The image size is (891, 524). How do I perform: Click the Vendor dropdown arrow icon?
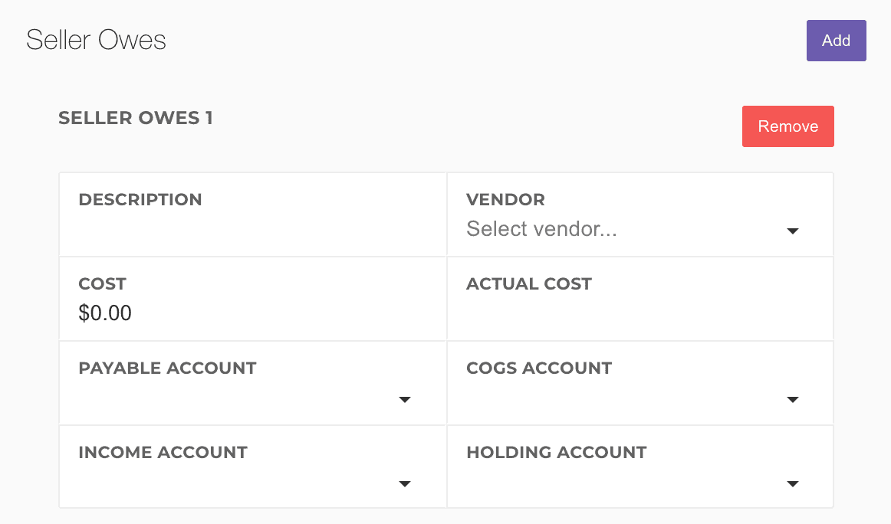793,231
